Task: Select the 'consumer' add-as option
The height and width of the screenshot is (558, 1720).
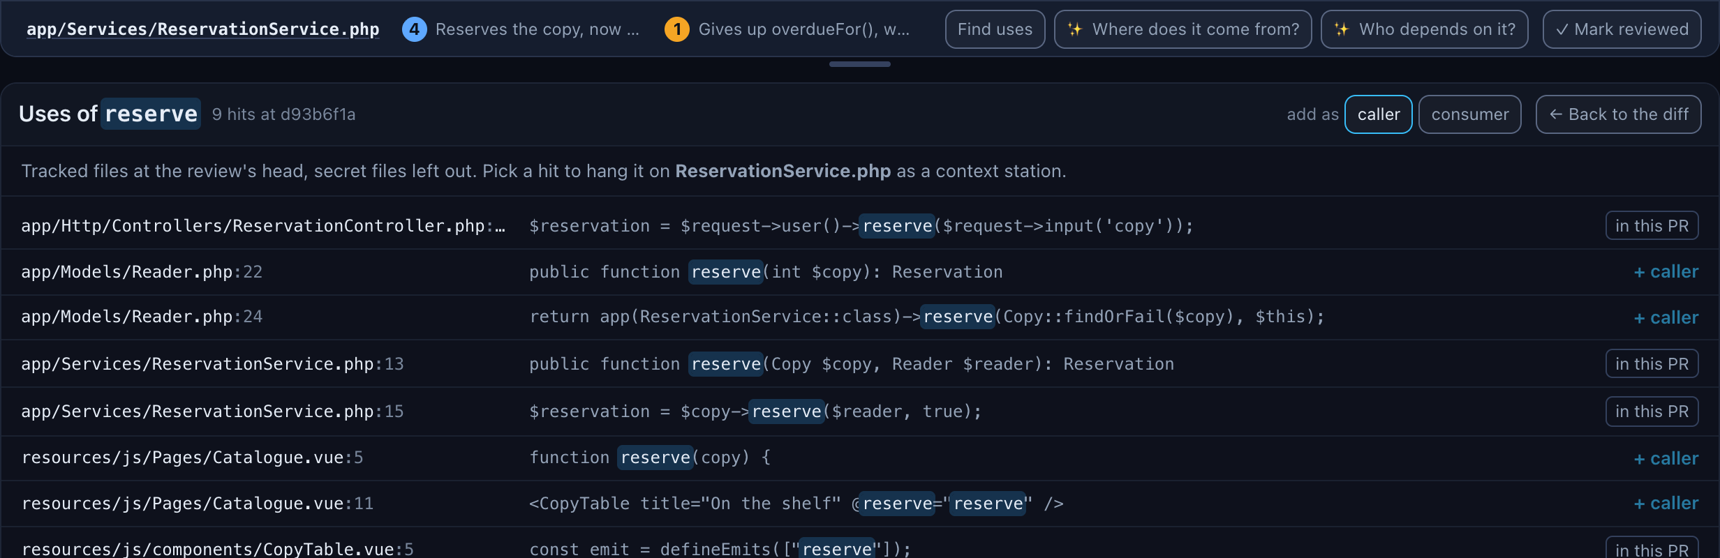Action: click(1470, 114)
